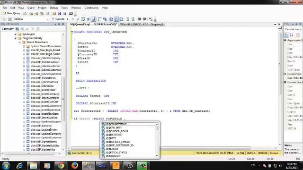Toggle Results to File icon
Screen dimensions: 303x170
click(x=121, y=19)
